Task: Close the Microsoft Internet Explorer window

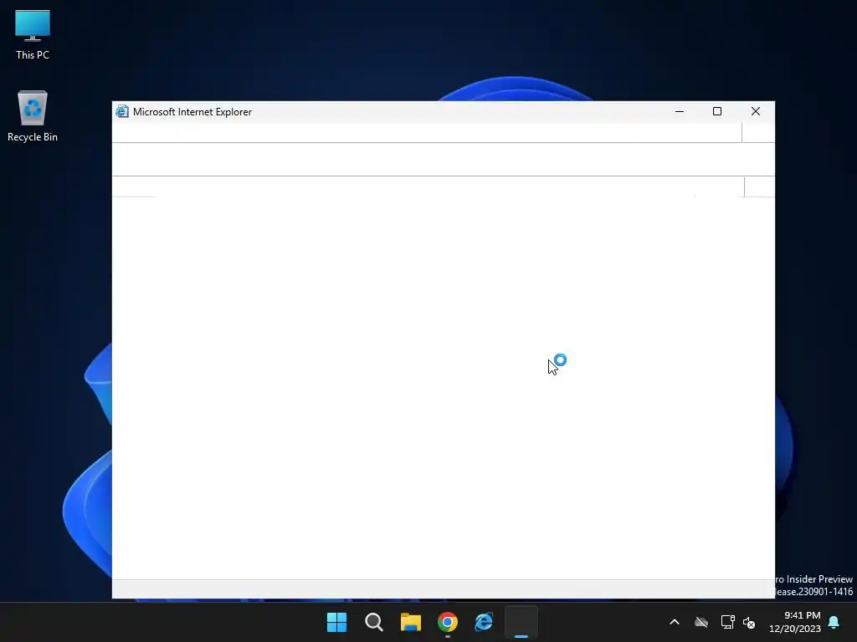Action: tap(756, 111)
